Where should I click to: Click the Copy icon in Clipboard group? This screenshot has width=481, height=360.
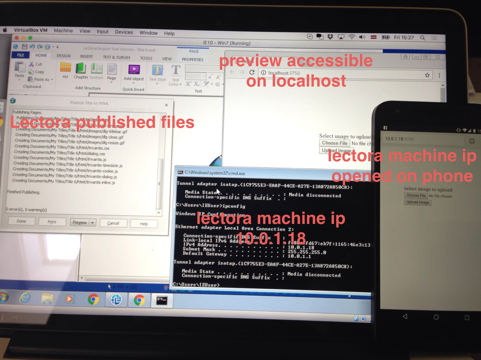(31, 72)
